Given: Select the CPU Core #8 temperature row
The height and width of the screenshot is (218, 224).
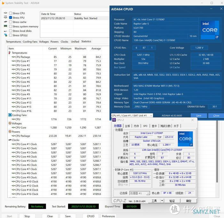Looking at the screenshot, I should [55, 90].
